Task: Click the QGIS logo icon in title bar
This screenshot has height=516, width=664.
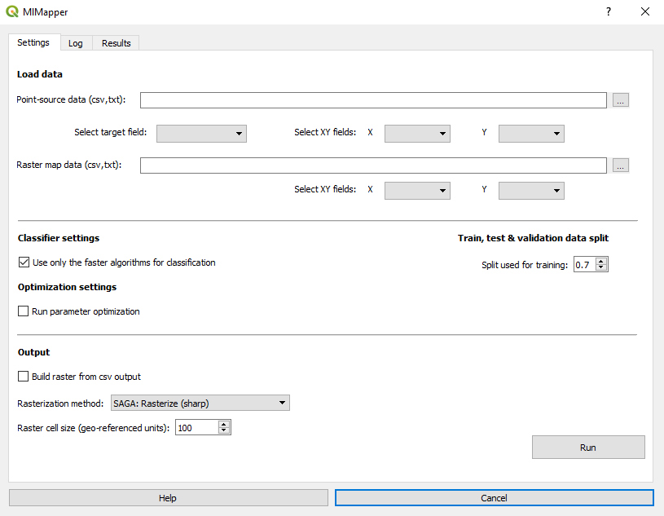Action: coord(12,12)
